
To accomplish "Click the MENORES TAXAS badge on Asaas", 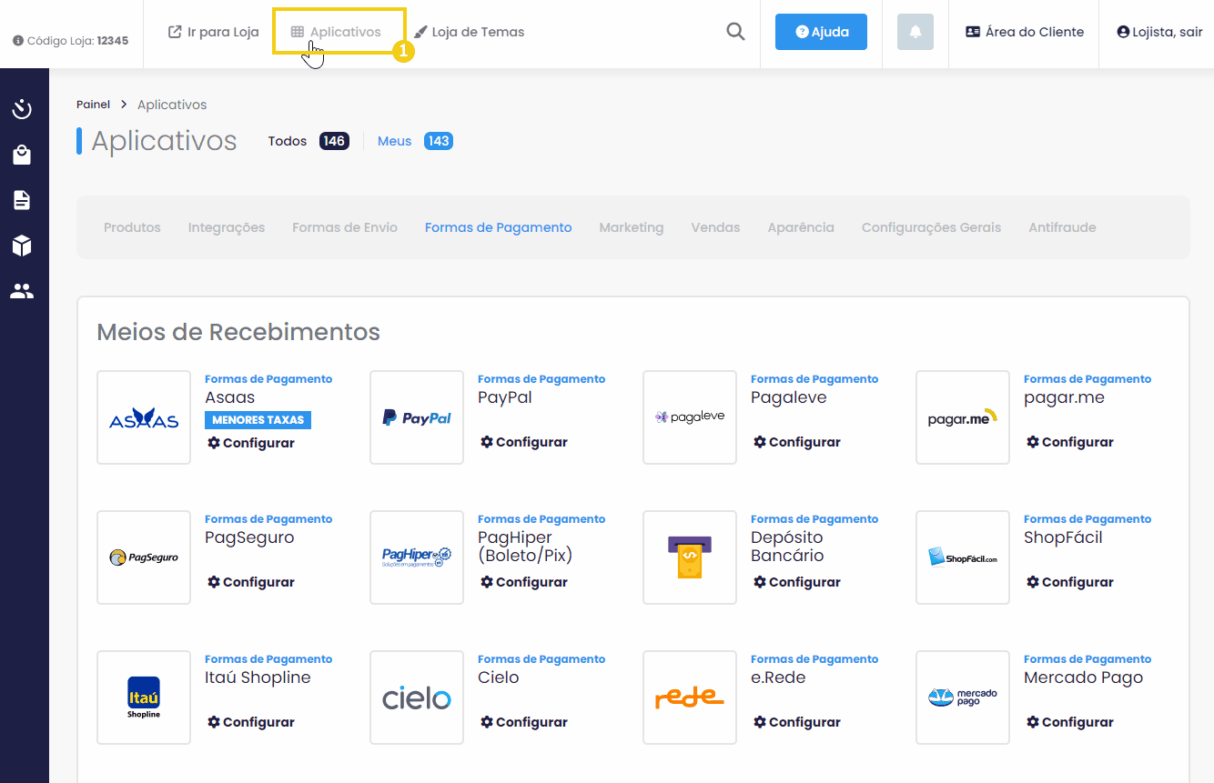I will [258, 420].
